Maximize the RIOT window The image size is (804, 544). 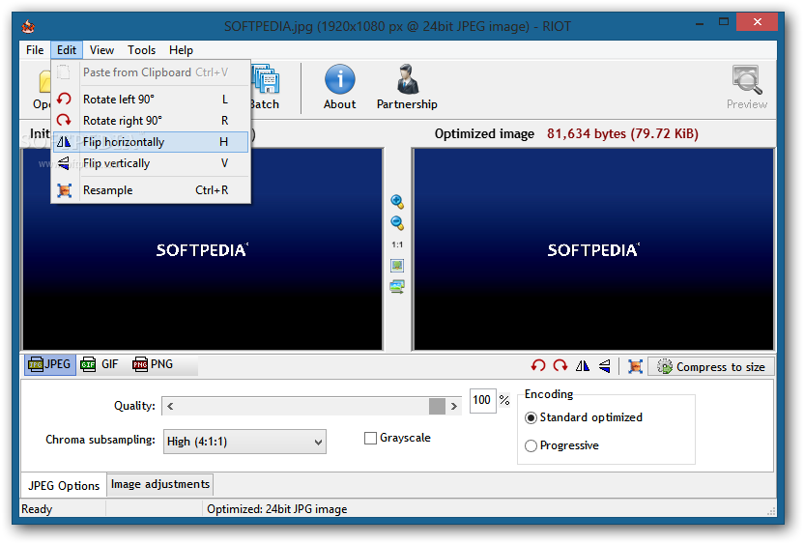724,22
